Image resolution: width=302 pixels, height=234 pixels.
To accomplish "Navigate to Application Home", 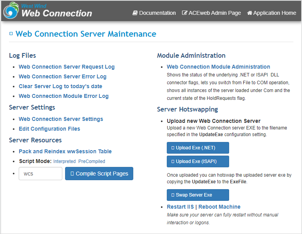I will click(x=272, y=13).
